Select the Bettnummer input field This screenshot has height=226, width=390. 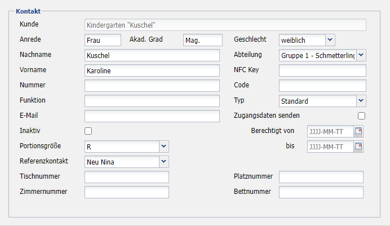click(x=321, y=192)
